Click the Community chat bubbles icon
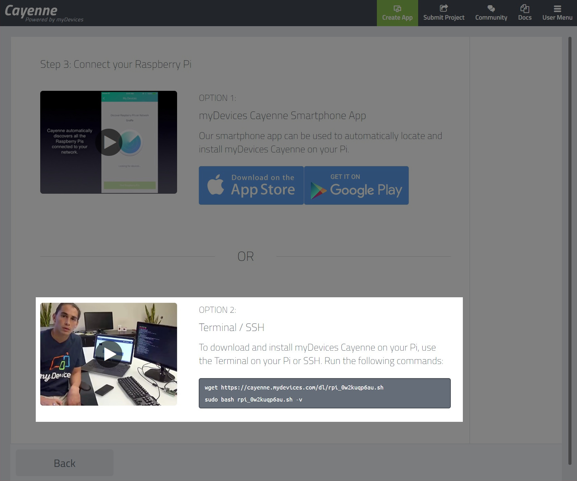577x481 pixels. (491, 8)
